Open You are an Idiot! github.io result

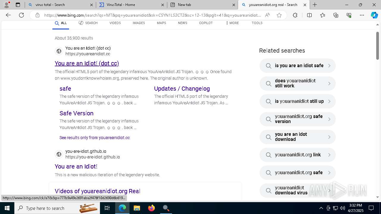pos(76,166)
